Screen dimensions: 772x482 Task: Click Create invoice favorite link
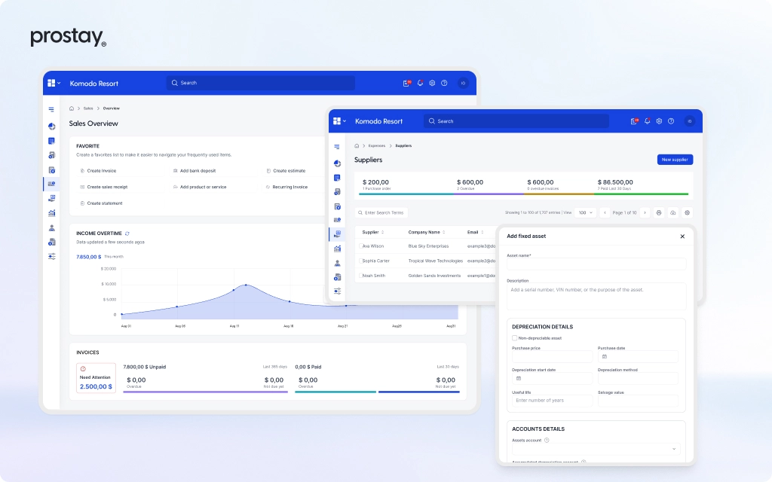101,171
